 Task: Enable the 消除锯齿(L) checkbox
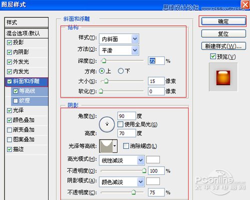(x=125, y=146)
